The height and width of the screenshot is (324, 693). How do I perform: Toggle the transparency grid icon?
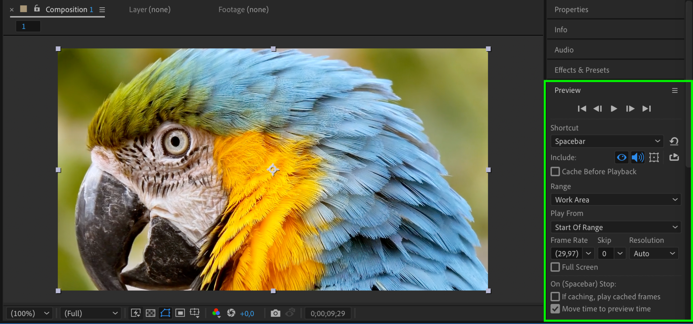tap(150, 313)
